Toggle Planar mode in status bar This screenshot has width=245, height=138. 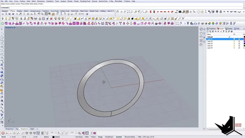(x=93, y=137)
